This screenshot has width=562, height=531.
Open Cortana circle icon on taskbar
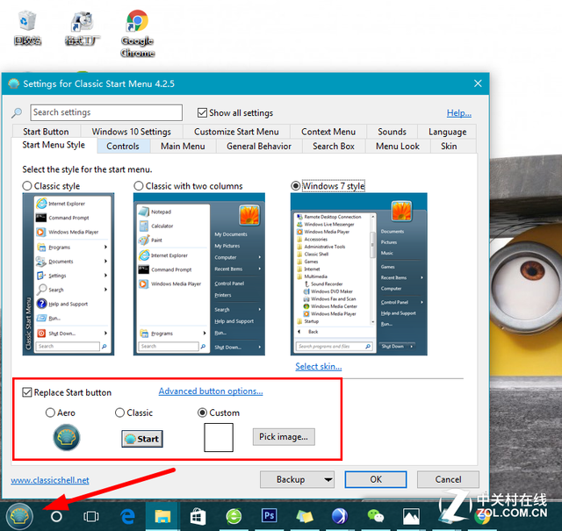[x=56, y=516]
